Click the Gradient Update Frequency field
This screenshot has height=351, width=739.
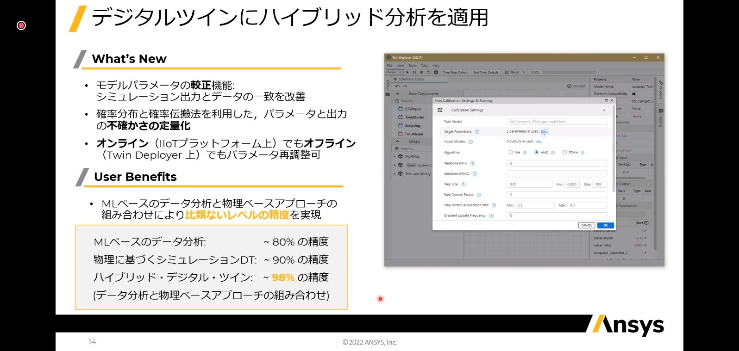557,216
